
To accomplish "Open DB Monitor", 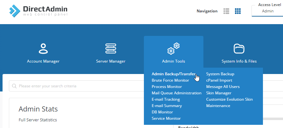I will point(162,112).
